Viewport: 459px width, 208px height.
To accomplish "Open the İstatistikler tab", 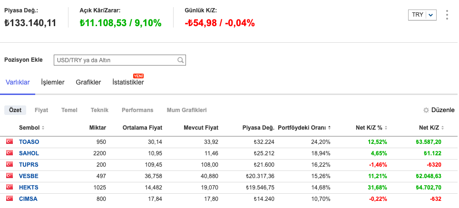I will pos(128,83).
